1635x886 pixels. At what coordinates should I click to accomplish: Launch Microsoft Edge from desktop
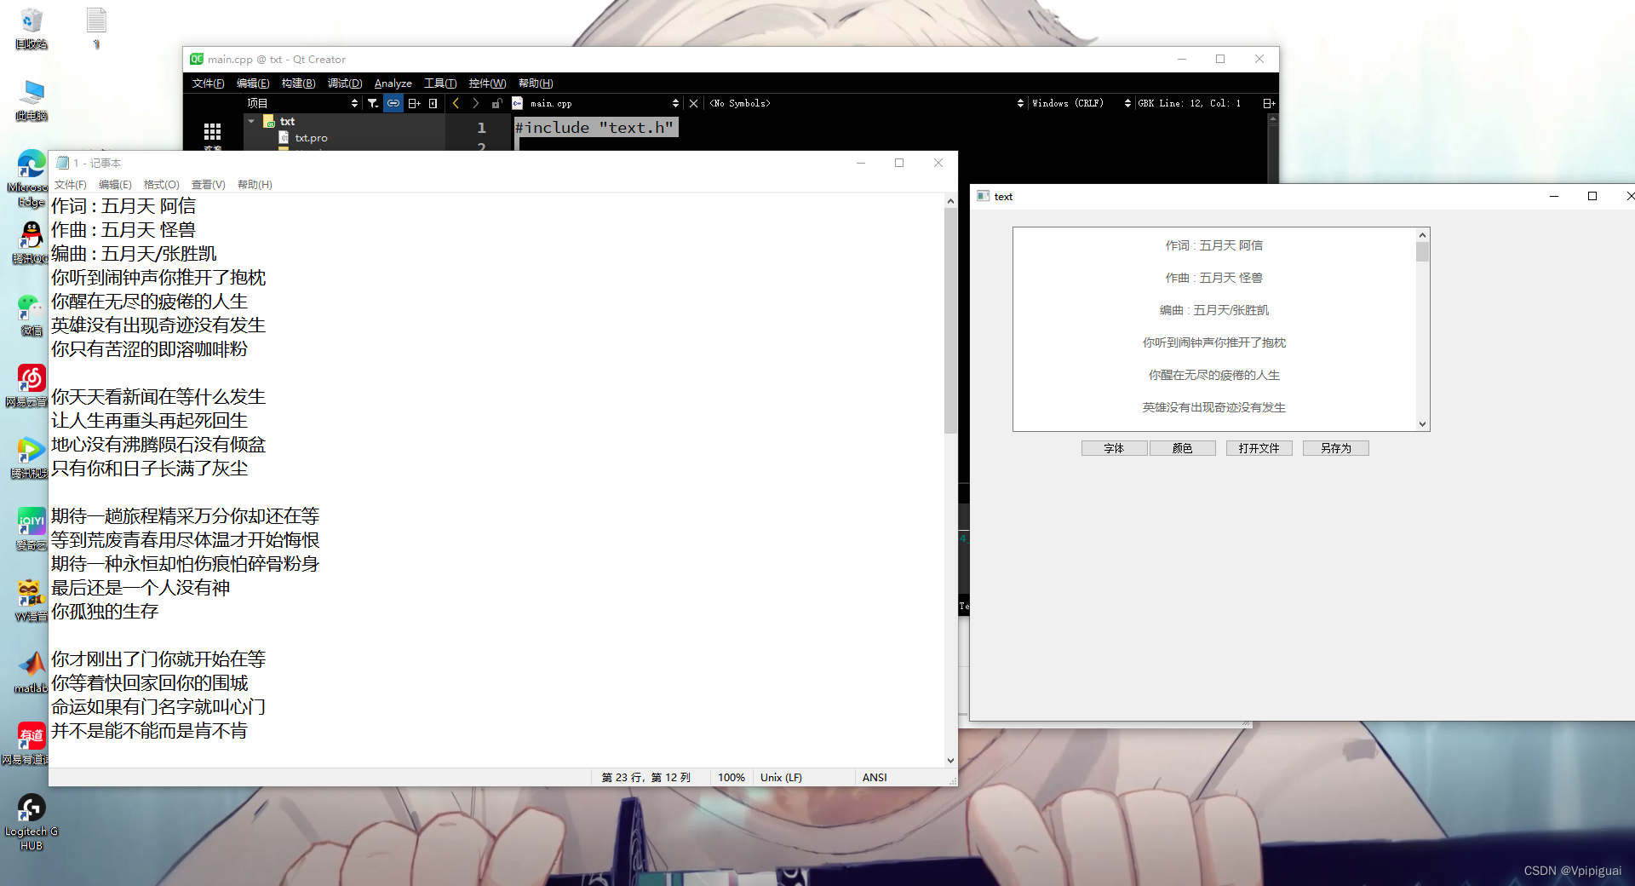[31, 179]
